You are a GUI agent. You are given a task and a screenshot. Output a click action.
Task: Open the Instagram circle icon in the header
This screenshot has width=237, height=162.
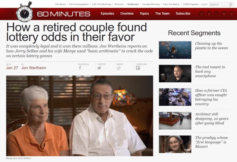click(217, 14)
